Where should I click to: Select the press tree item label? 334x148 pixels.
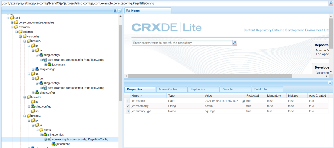tap(47, 130)
